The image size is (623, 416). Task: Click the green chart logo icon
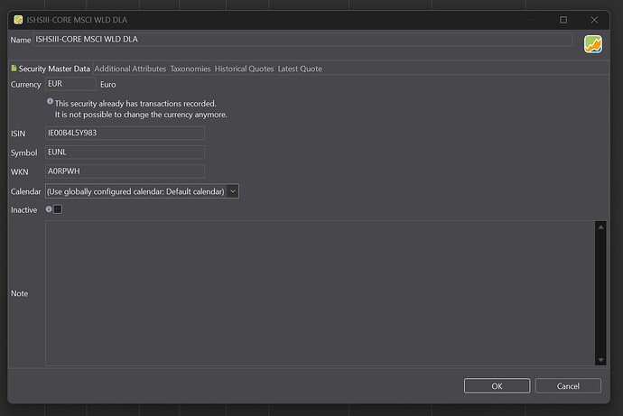tap(593, 43)
